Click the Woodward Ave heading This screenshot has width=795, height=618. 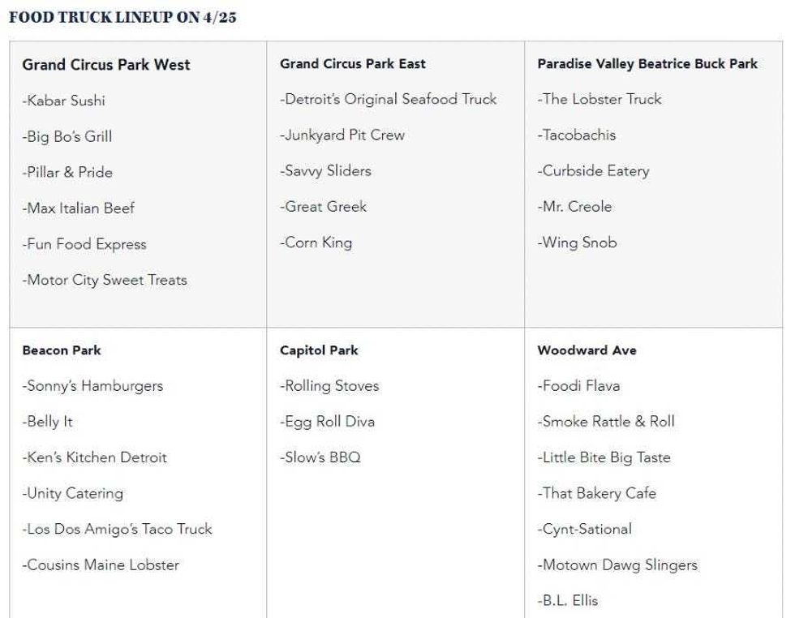tap(587, 350)
